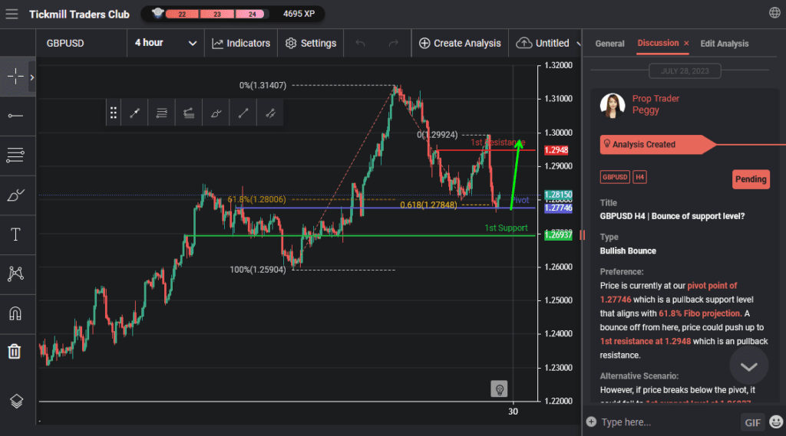The image size is (786, 436).
Task: Click the globe language icon
Action: 774,13
